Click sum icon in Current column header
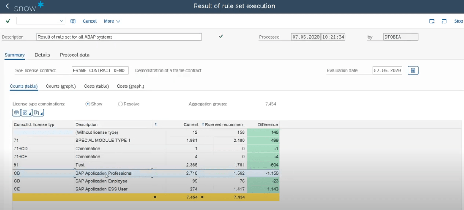The width and height of the screenshot is (464, 210). tap(156, 124)
